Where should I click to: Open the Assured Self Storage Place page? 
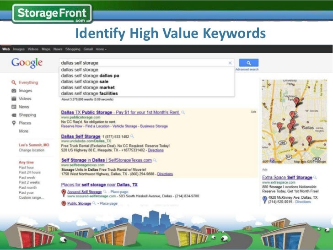(x=119, y=192)
